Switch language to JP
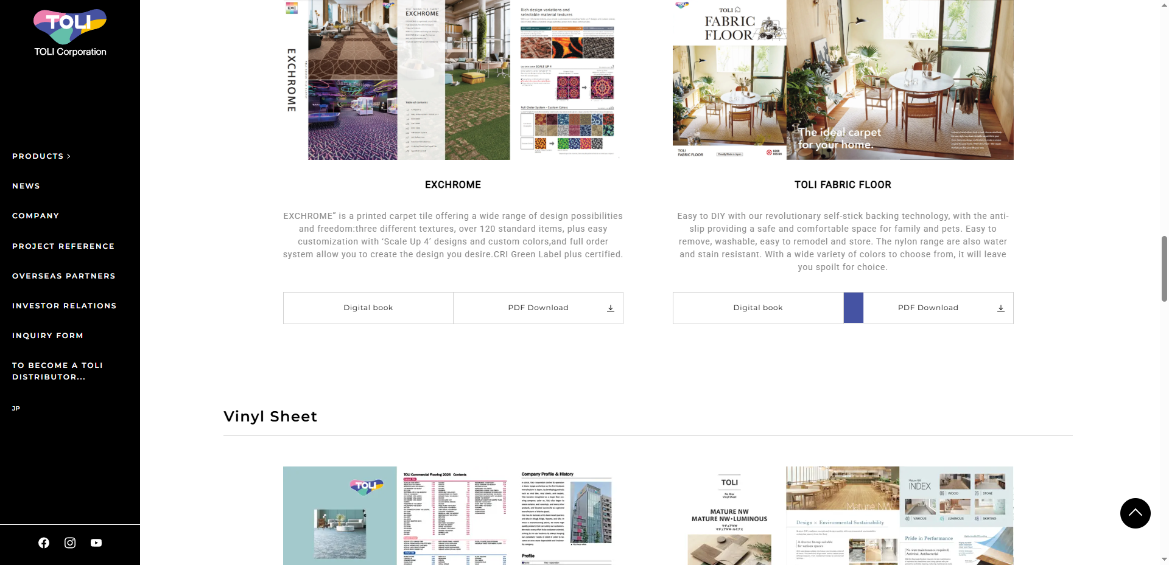The image size is (1169, 565). coord(16,409)
